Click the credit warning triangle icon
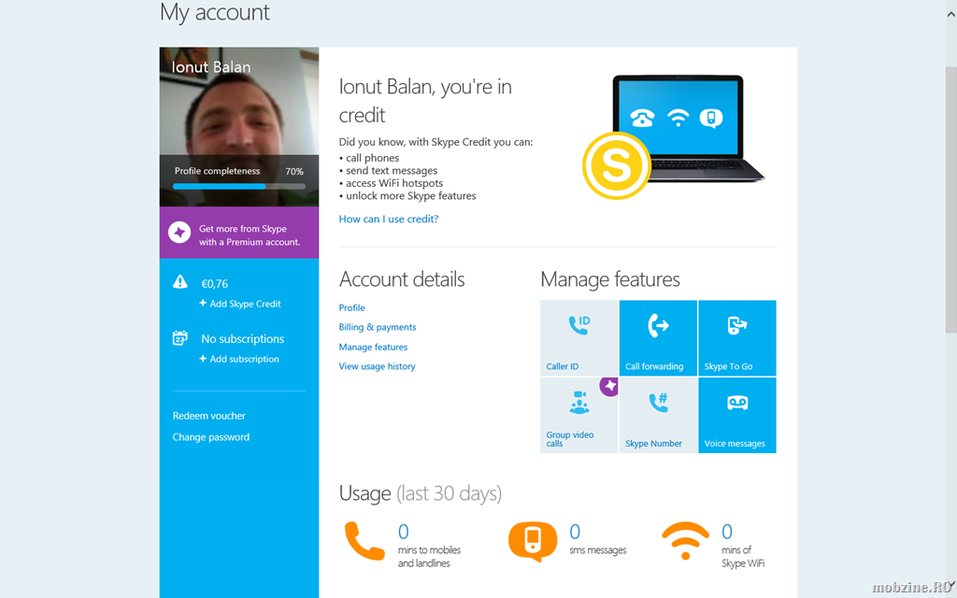 pos(180,281)
